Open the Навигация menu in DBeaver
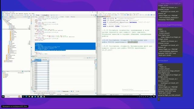Screen dimensions: 194x109 13,14
